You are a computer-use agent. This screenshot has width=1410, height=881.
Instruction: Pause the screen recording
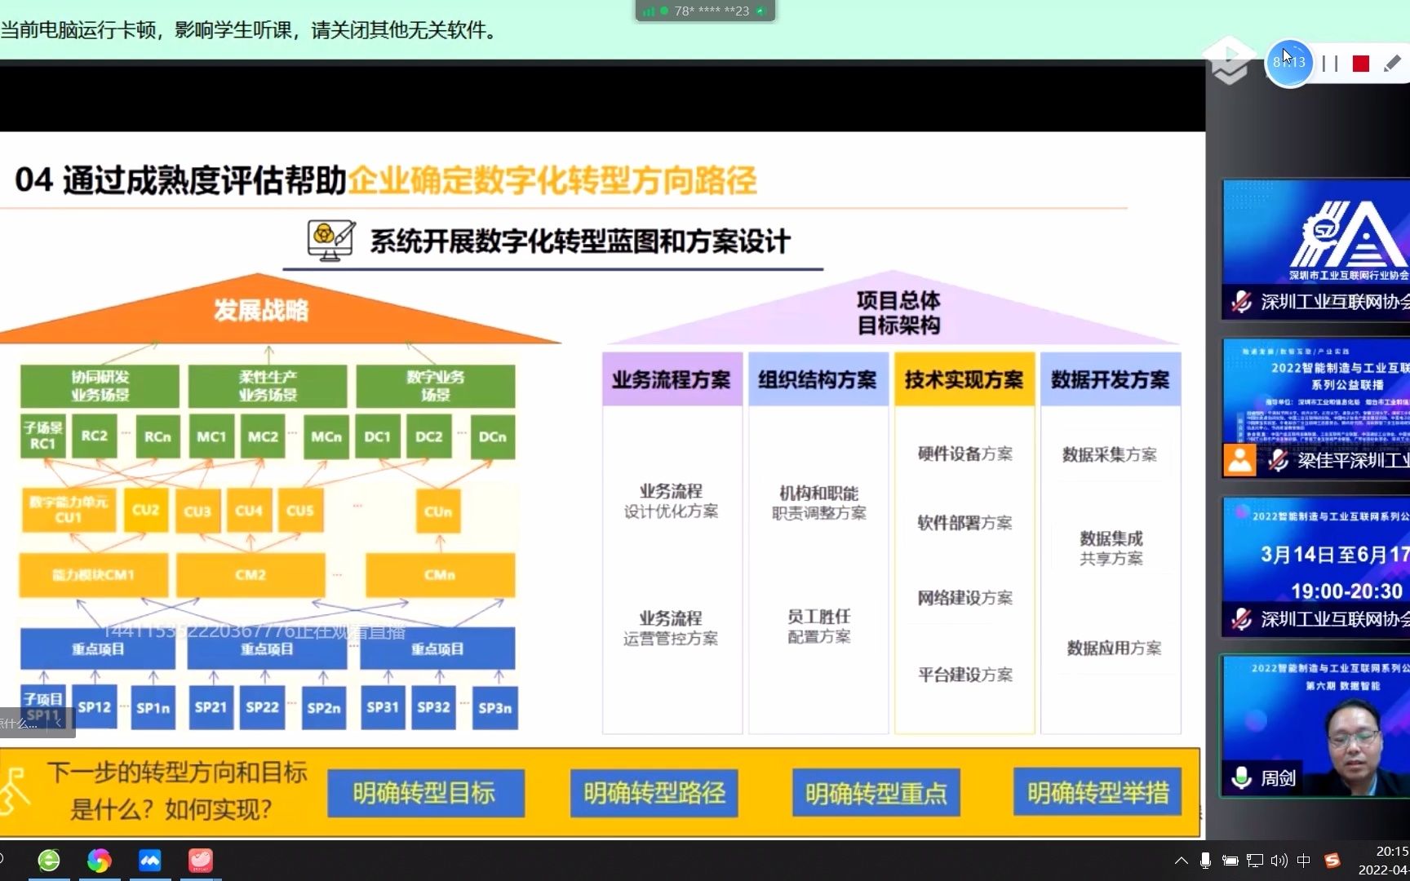[x=1330, y=63]
